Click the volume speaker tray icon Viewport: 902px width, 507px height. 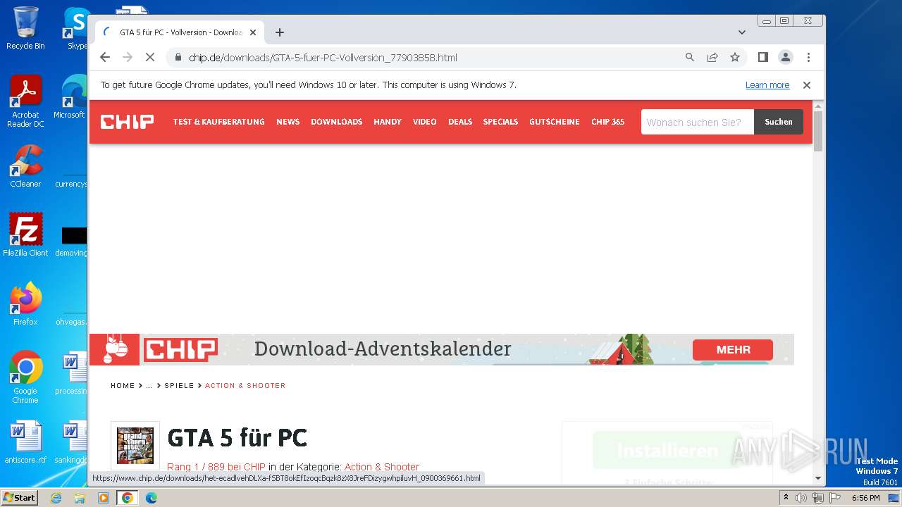[801, 498]
